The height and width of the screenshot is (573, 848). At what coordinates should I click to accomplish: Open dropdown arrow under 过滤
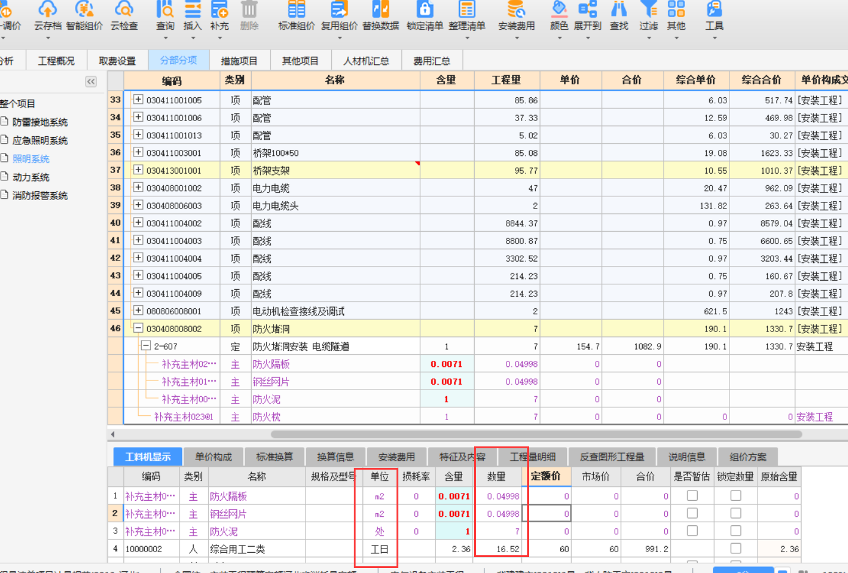coord(648,38)
